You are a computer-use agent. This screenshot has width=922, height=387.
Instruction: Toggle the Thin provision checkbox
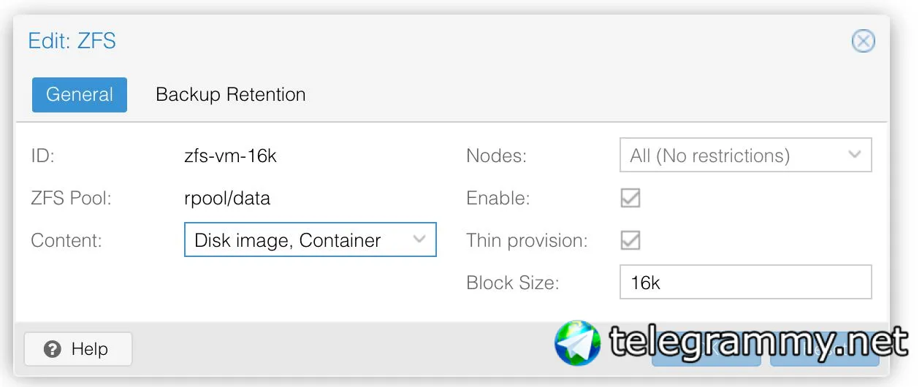pos(630,240)
